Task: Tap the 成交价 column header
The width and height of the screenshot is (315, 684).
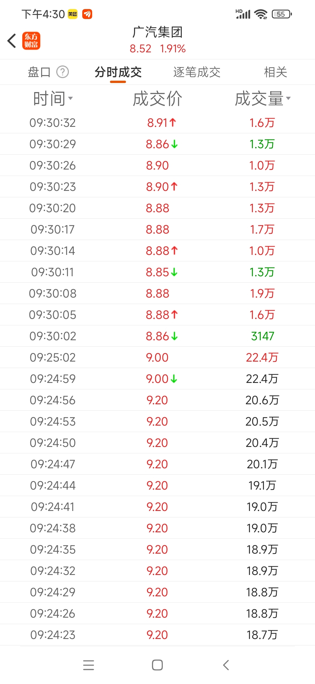Action: coord(157,99)
